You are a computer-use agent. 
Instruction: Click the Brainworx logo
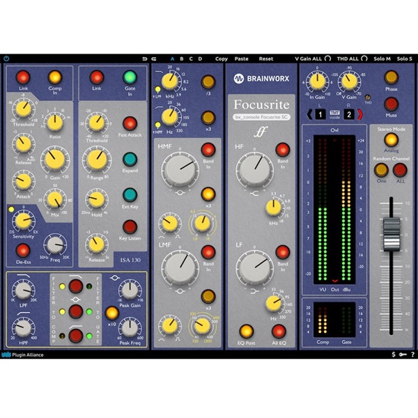[261, 79]
